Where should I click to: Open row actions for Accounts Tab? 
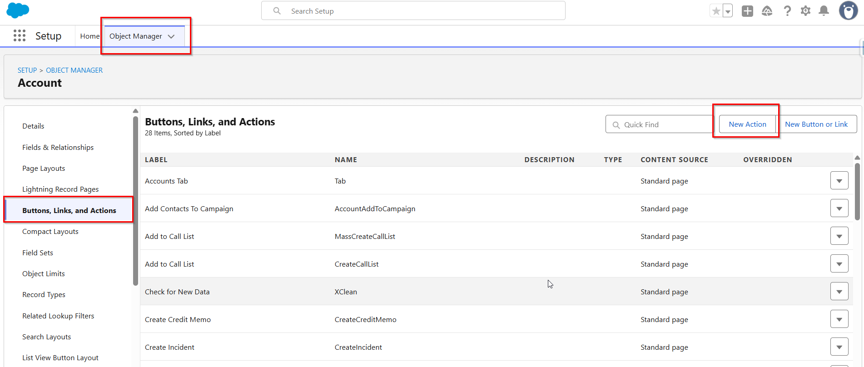[839, 181]
